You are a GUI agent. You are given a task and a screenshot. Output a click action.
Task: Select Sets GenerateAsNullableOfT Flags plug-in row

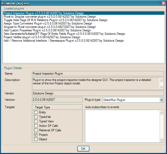point(84,34)
